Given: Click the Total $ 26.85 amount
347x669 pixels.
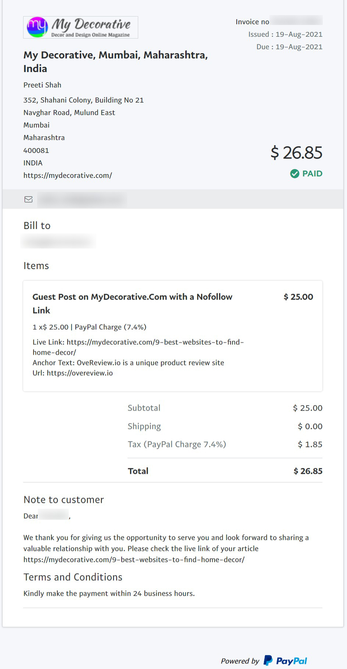Looking at the screenshot, I should click(308, 471).
